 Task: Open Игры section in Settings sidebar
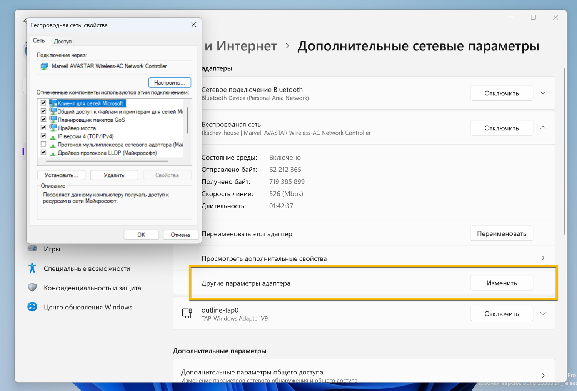point(52,249)
